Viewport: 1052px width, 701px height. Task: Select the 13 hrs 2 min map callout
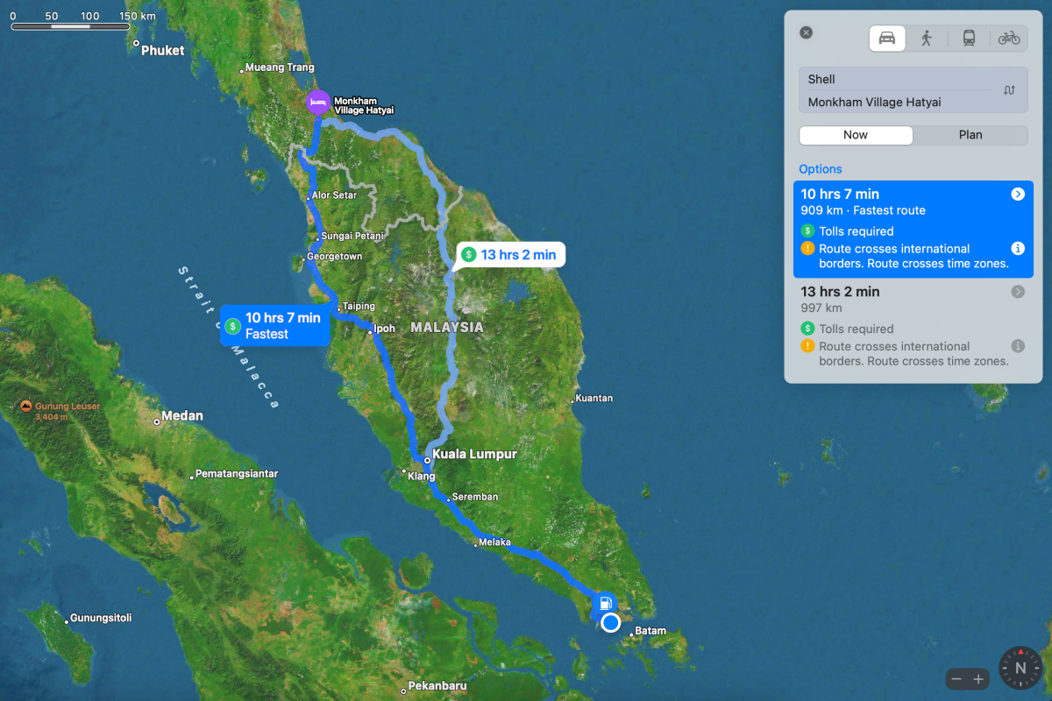(x=511, y=255)
